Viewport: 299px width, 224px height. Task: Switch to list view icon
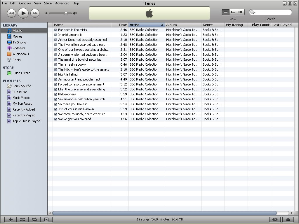(225, 12)
